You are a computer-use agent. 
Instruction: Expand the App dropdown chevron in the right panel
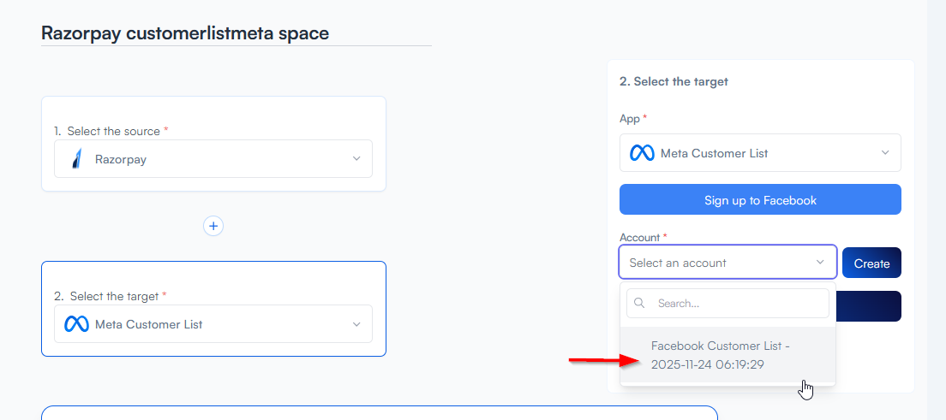(885, 153)
